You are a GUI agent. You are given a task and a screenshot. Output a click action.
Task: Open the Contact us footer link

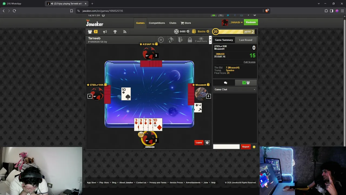pos(141,183)
